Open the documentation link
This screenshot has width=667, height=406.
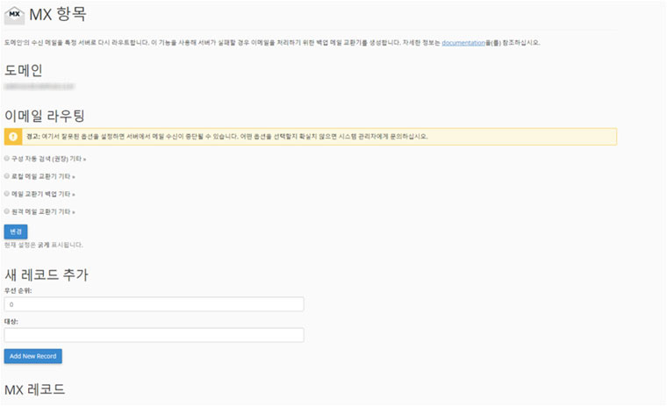tap(462, 42)
